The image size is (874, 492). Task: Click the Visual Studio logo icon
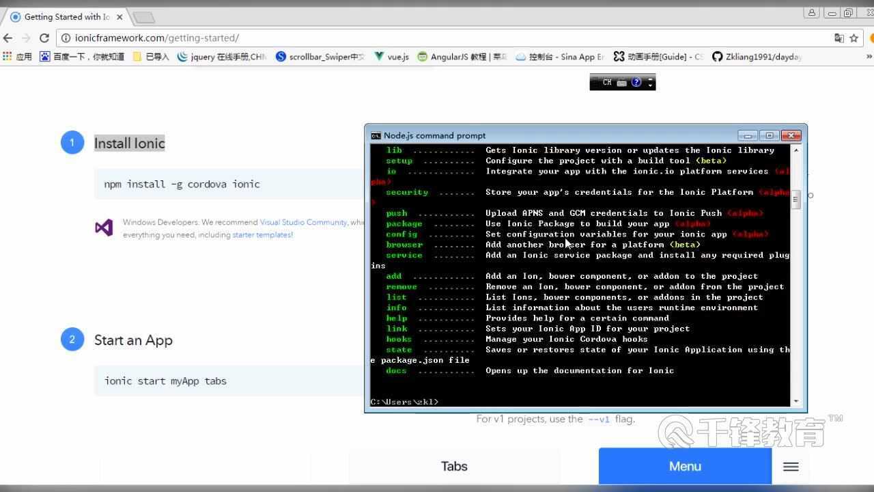tap(104, 228)
